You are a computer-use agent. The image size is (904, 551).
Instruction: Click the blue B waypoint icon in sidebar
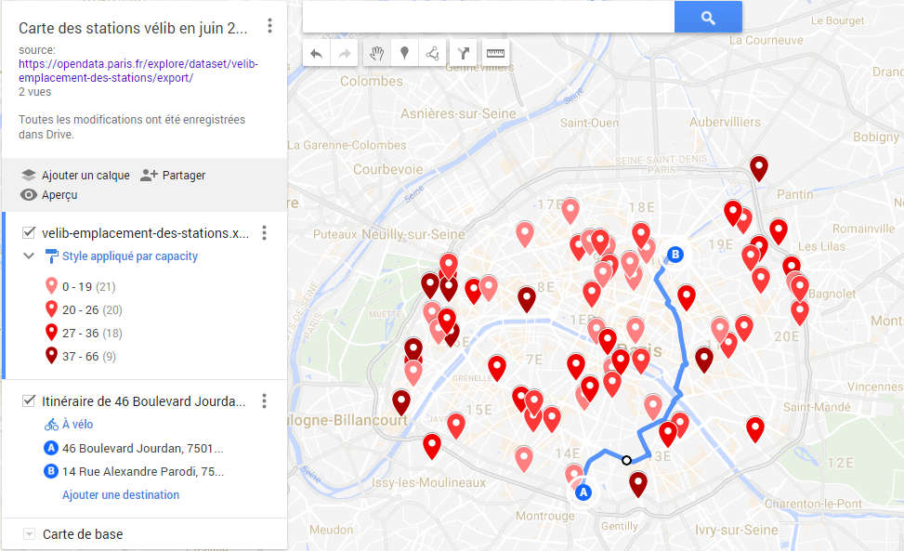pyautogui.click(x=51, y=471)
